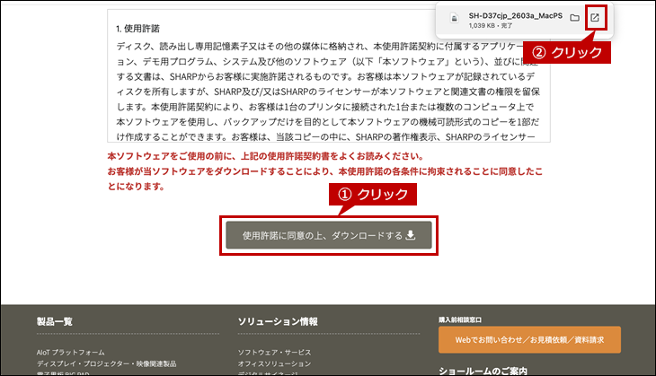Image resolution: width=656 pixels, height=376 pixels.
Task: Open 'ディスプレイ・プロジェクター・映像関連製品' link
Action: click(x=106, y=363)
